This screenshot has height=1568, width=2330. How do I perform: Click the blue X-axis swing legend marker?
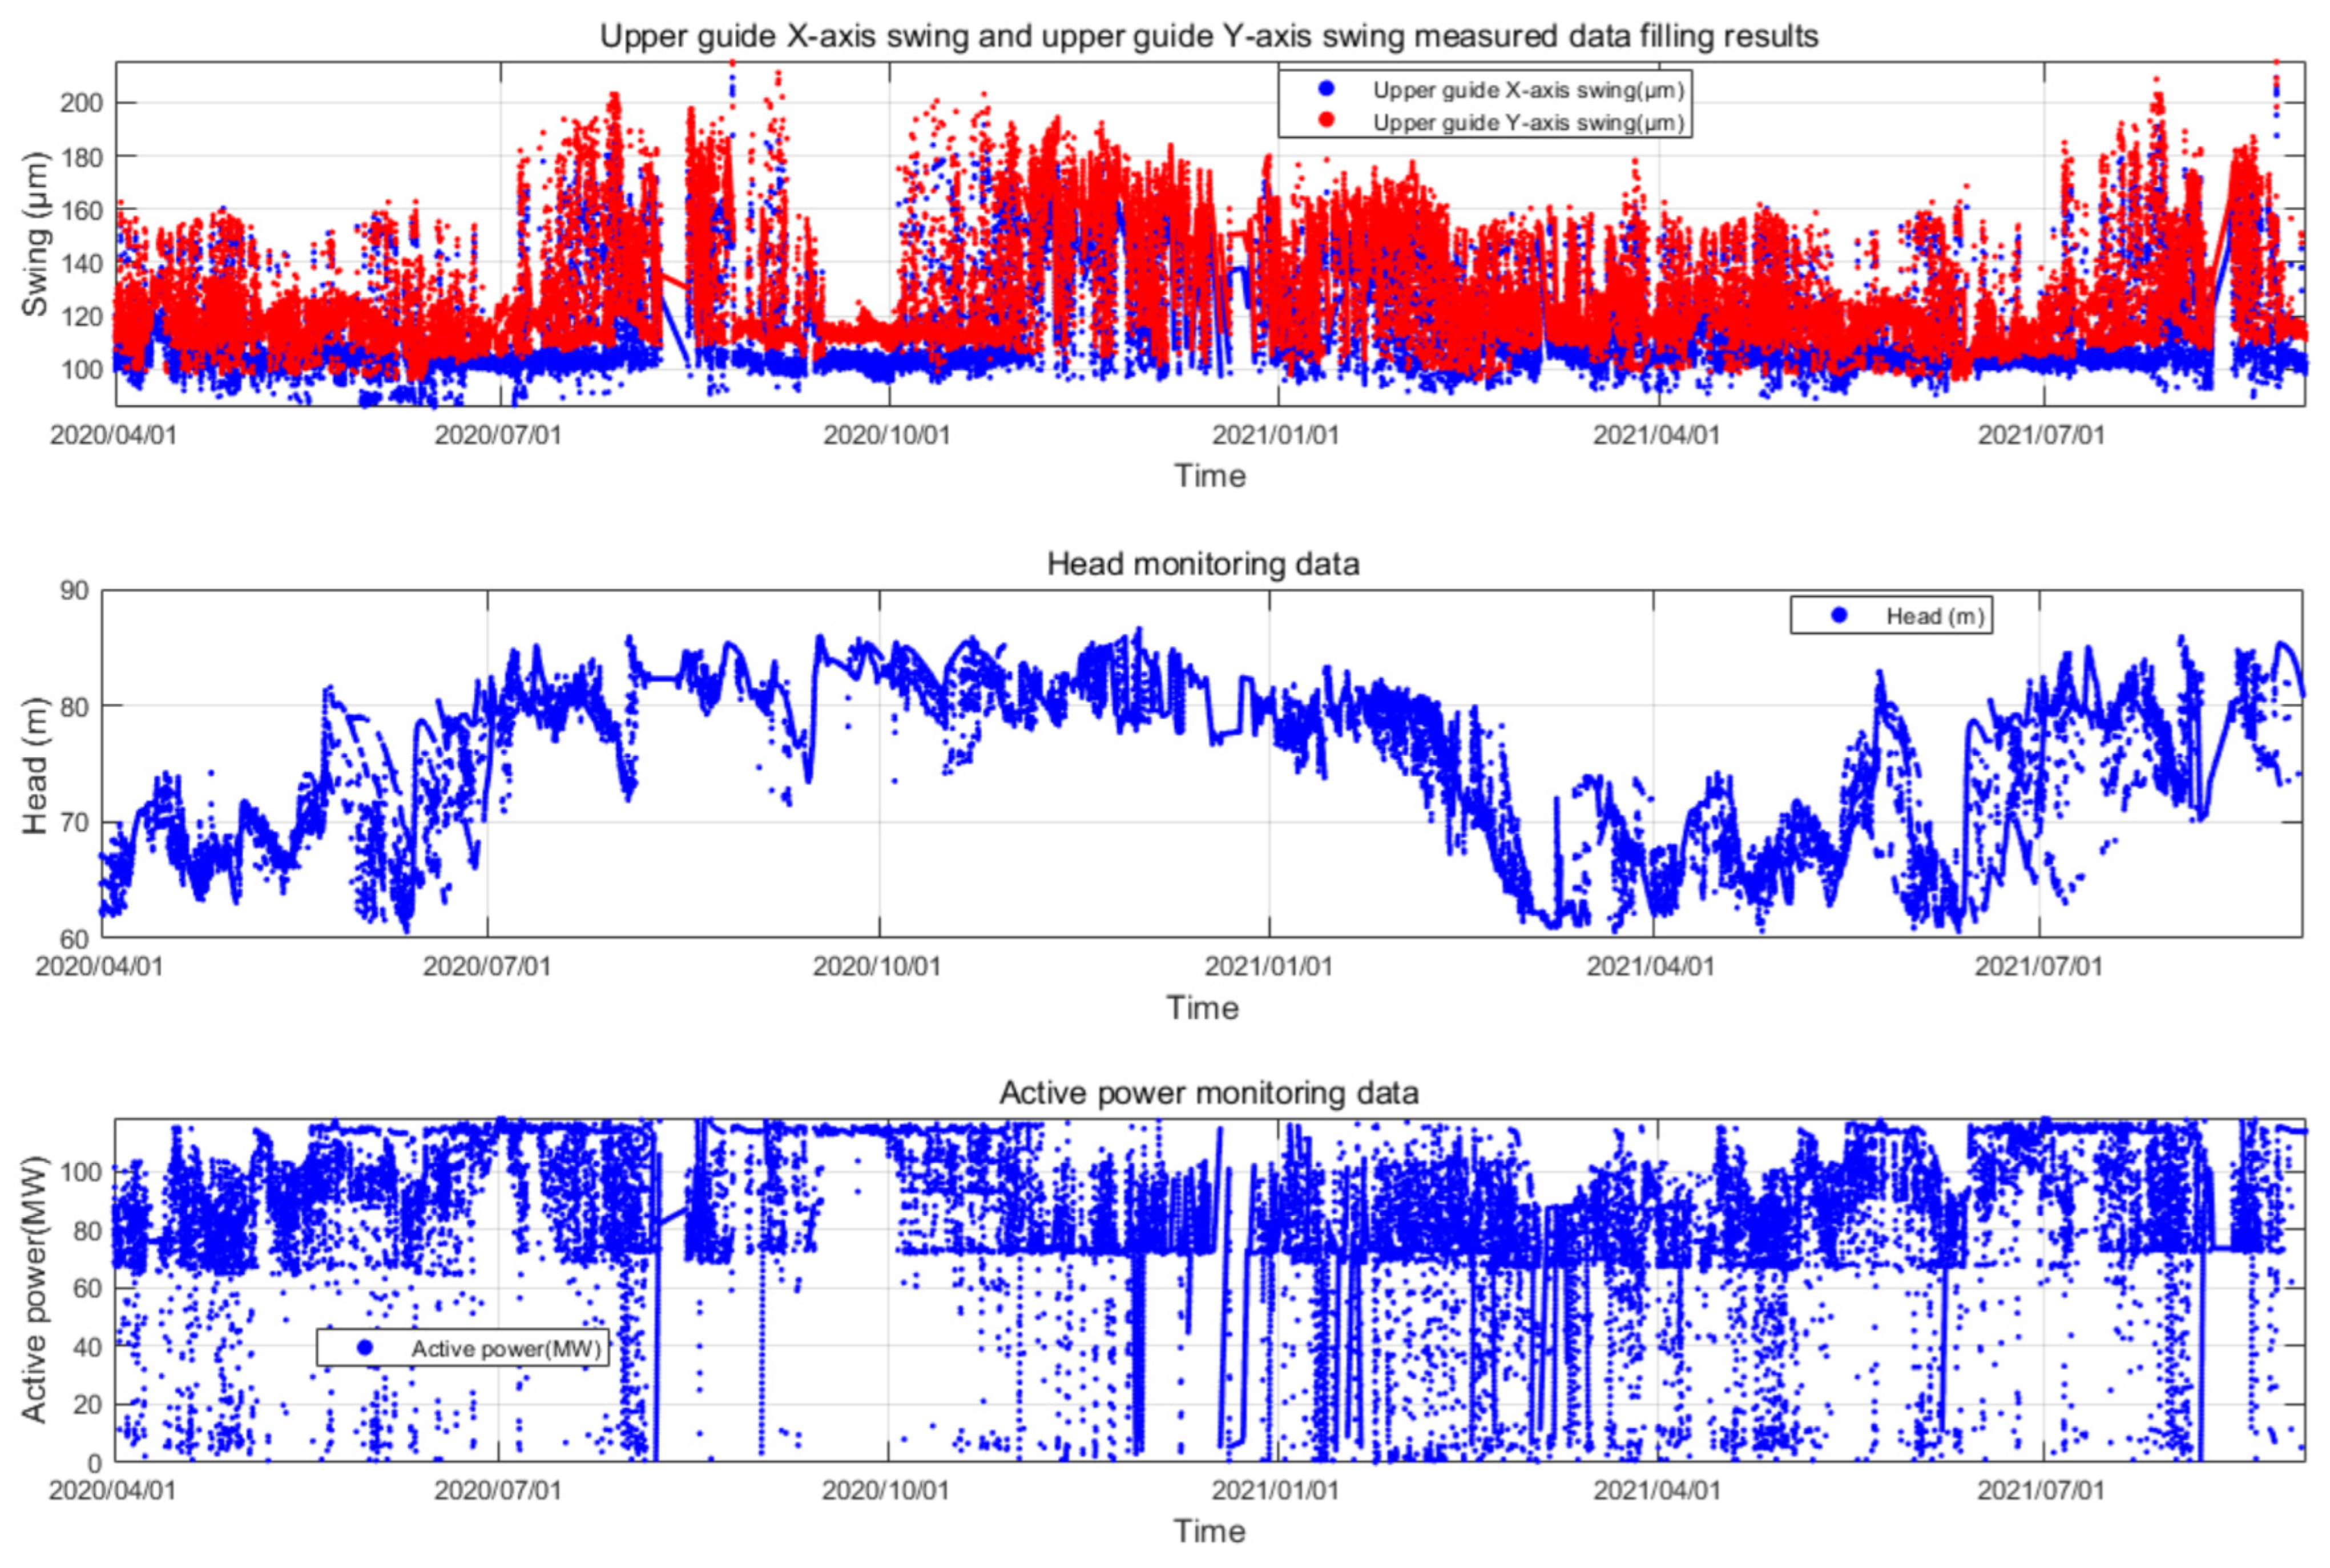point(1326,89)
